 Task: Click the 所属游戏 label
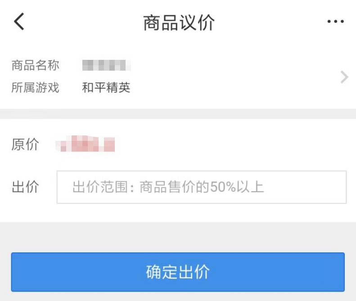(x=35, y=88)
